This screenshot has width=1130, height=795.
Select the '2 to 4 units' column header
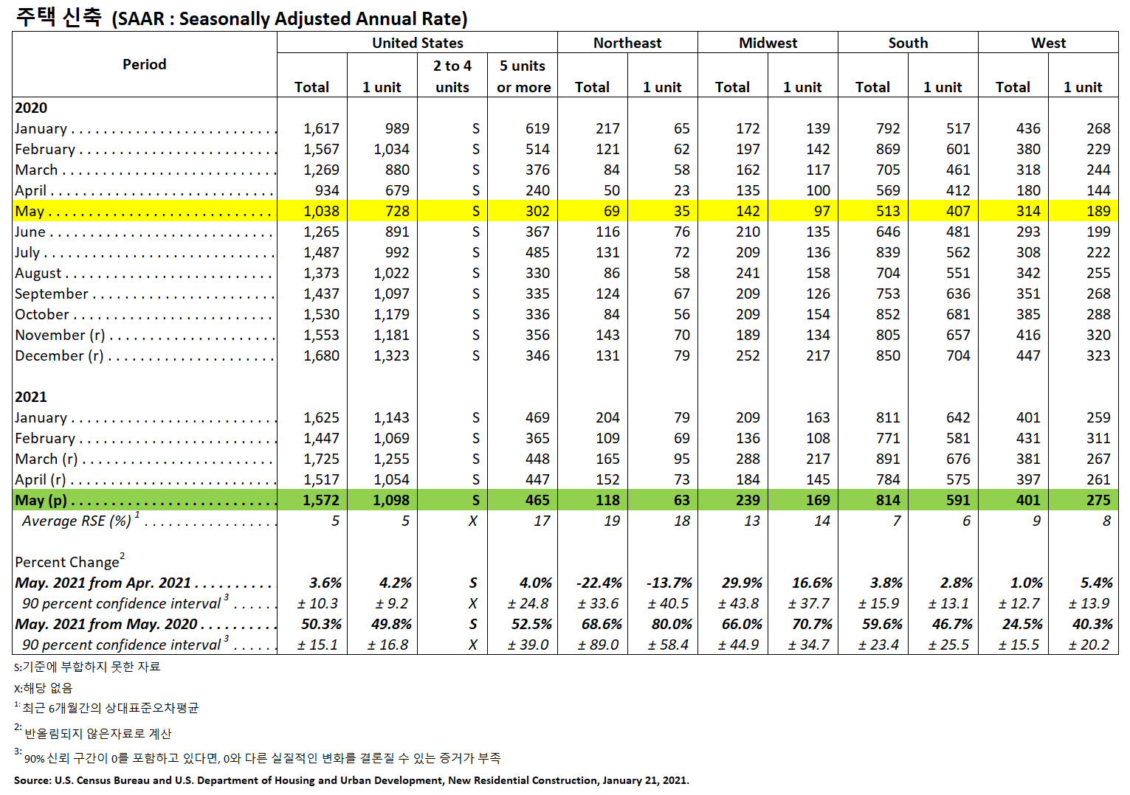tap(452, 76)
